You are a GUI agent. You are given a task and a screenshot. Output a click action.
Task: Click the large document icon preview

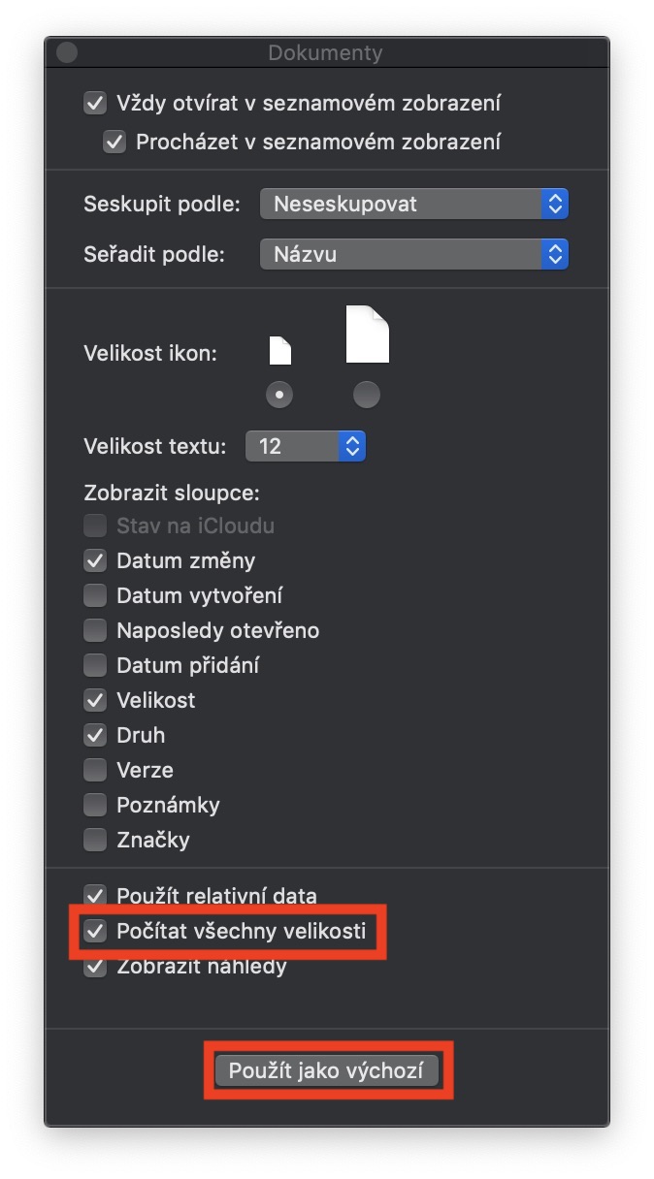pos(368,335)
